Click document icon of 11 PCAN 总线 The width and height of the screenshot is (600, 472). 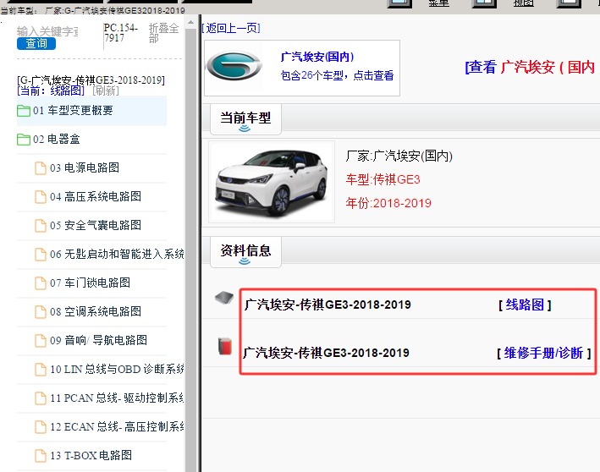tap(41, 398)
